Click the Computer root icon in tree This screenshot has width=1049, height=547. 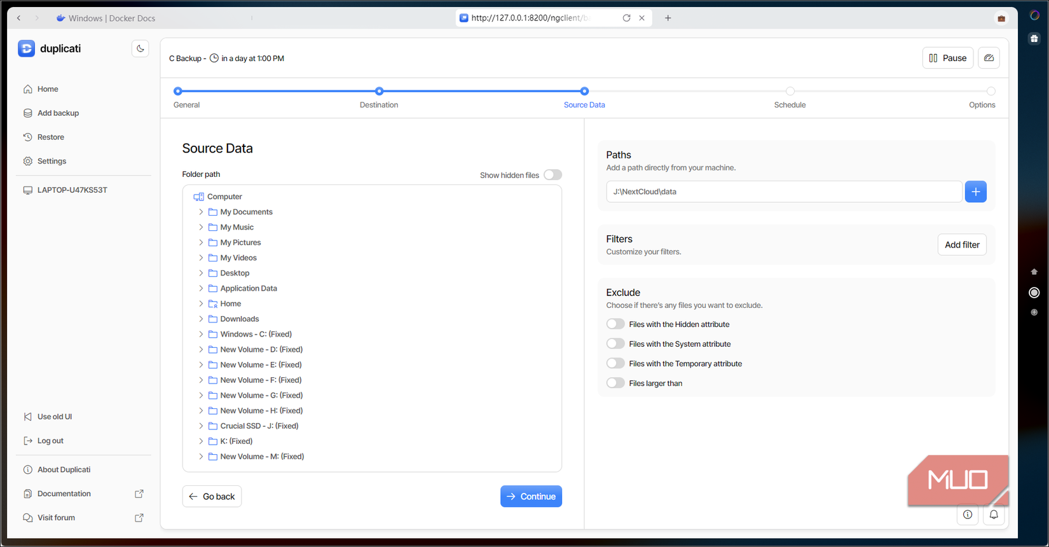tap(198, 197)
